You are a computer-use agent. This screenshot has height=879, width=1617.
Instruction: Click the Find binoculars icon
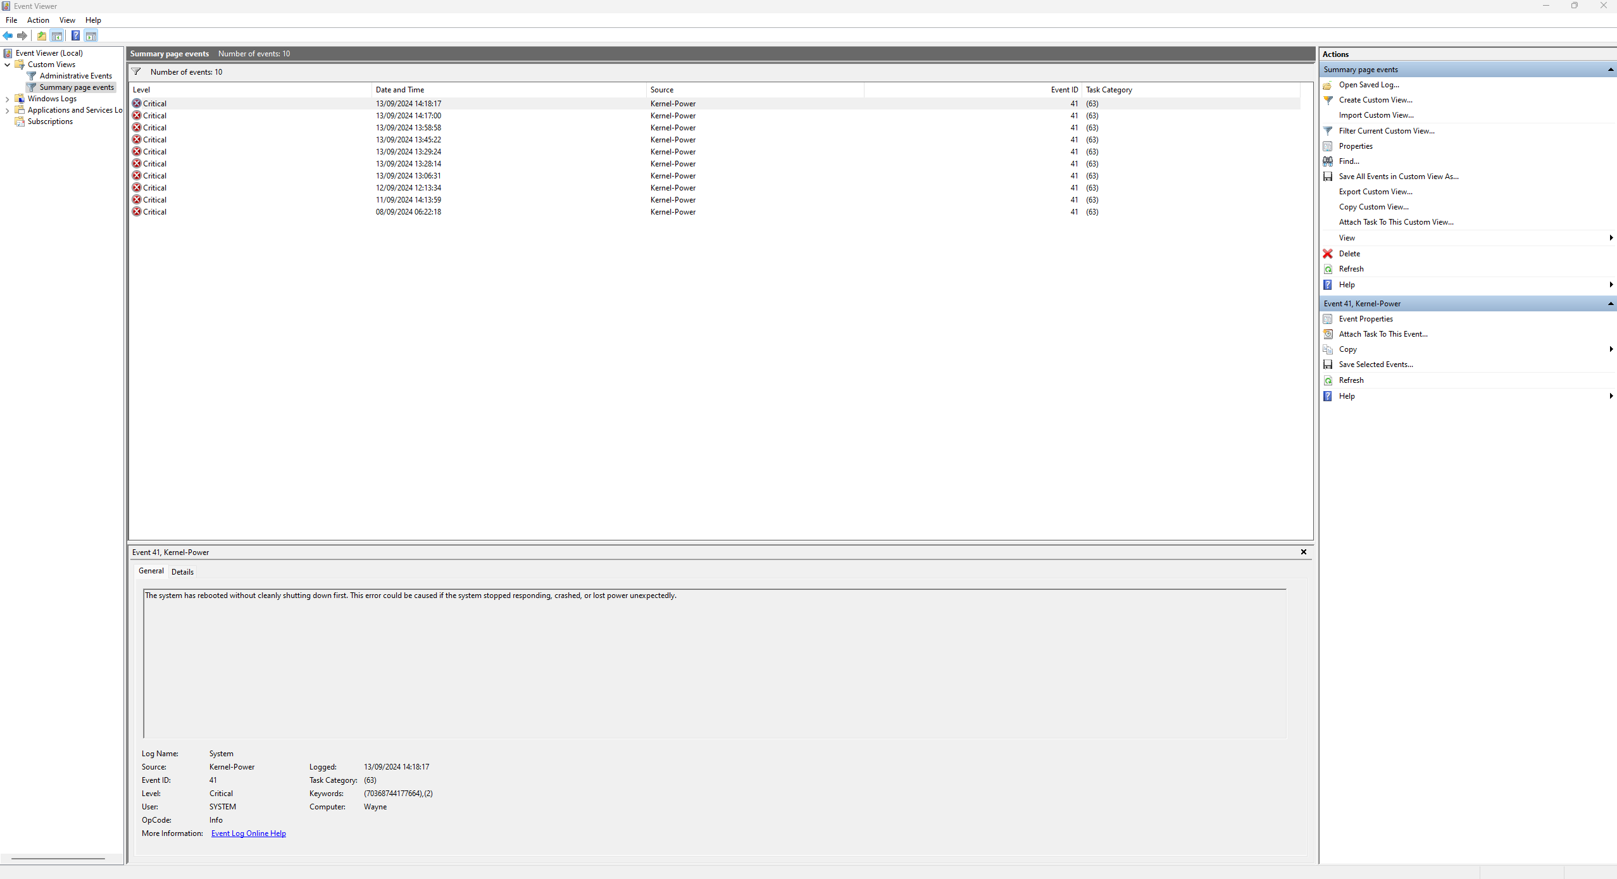click(x=1328, y=161)
